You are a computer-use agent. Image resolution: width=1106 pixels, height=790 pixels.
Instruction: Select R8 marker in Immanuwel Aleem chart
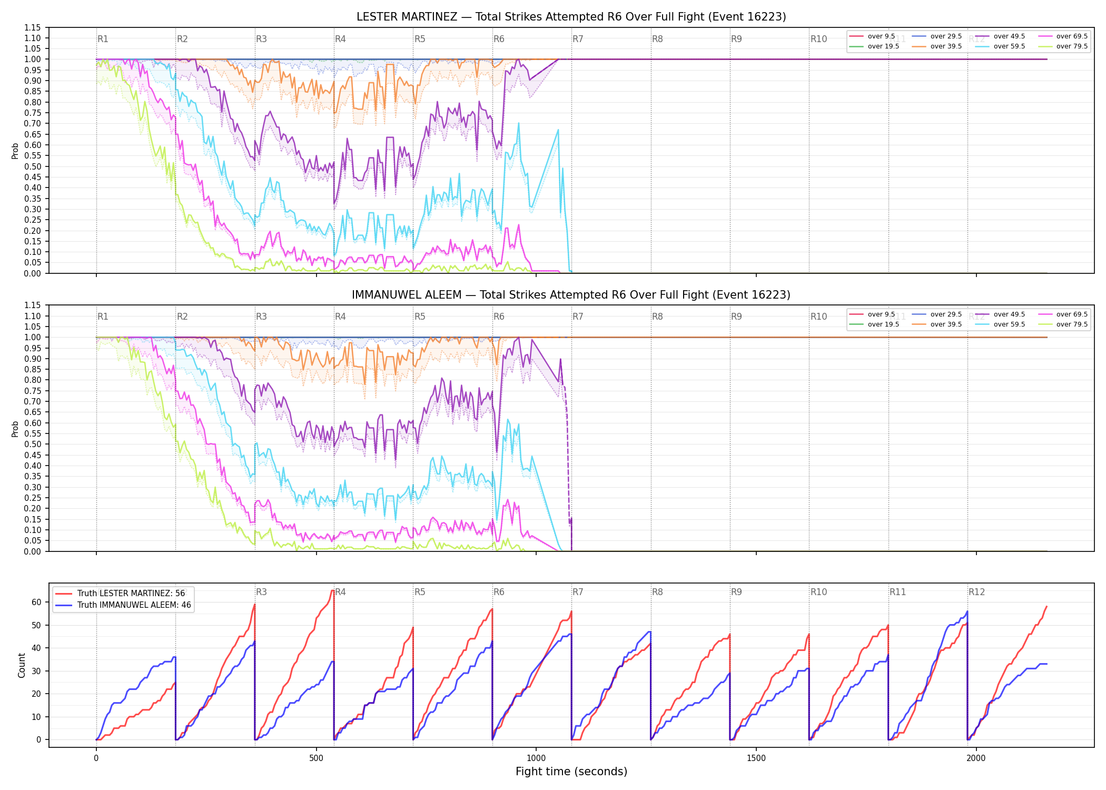657,317
